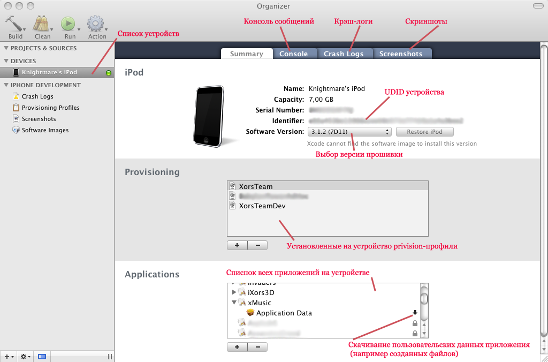
Task: Click the Crash Logs warning icon in sidebar
Action: click(16, 96)
